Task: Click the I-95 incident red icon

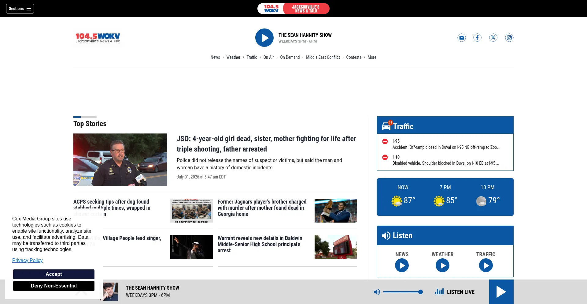Action: 385,141
